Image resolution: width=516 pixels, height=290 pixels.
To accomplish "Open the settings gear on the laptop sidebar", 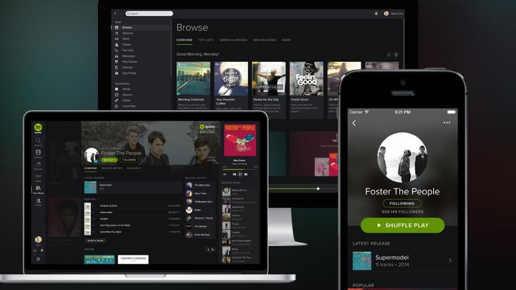I will (x=38, y=259).
